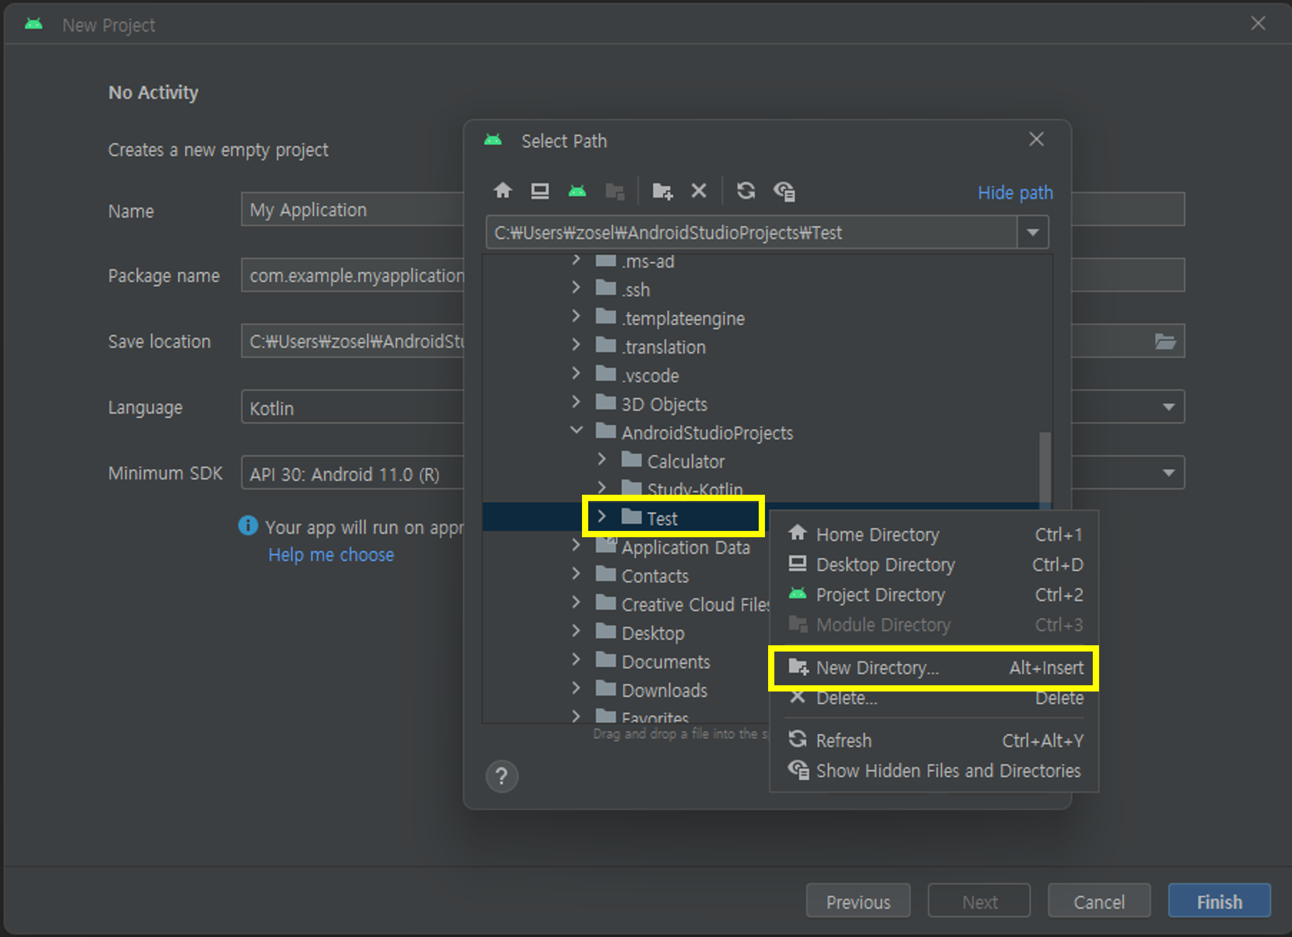Open the path history dropdown arrow
The height and width of the screenshot is (937, 1292).
click(x=1033, y=232)
